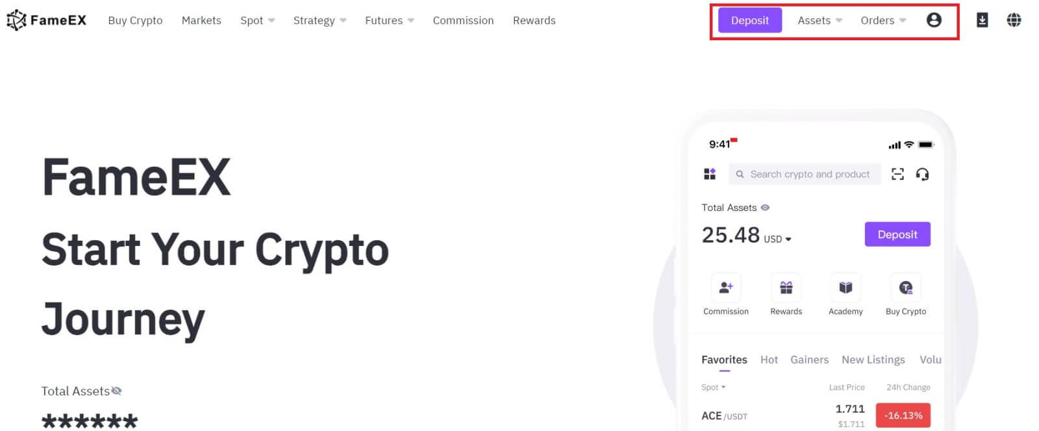The image size is (1039, 431).
Task: Expand the USD currency dropdown in the mockup
Action: 779,239
